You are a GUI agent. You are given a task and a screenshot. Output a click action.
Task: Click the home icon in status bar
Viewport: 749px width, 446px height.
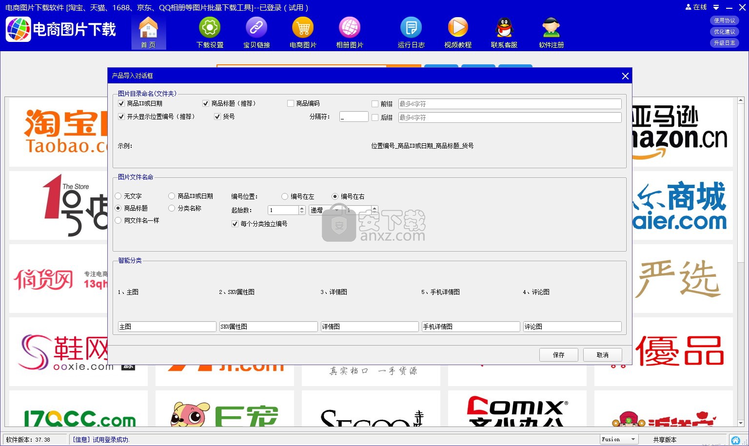(x=735, y=440)
